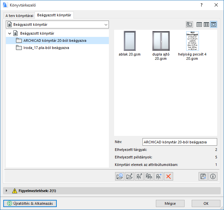The width and height of the screenshot is (224, 210).
Task: Click the duplicate objects chairs icon
Action: coord(149,176)
